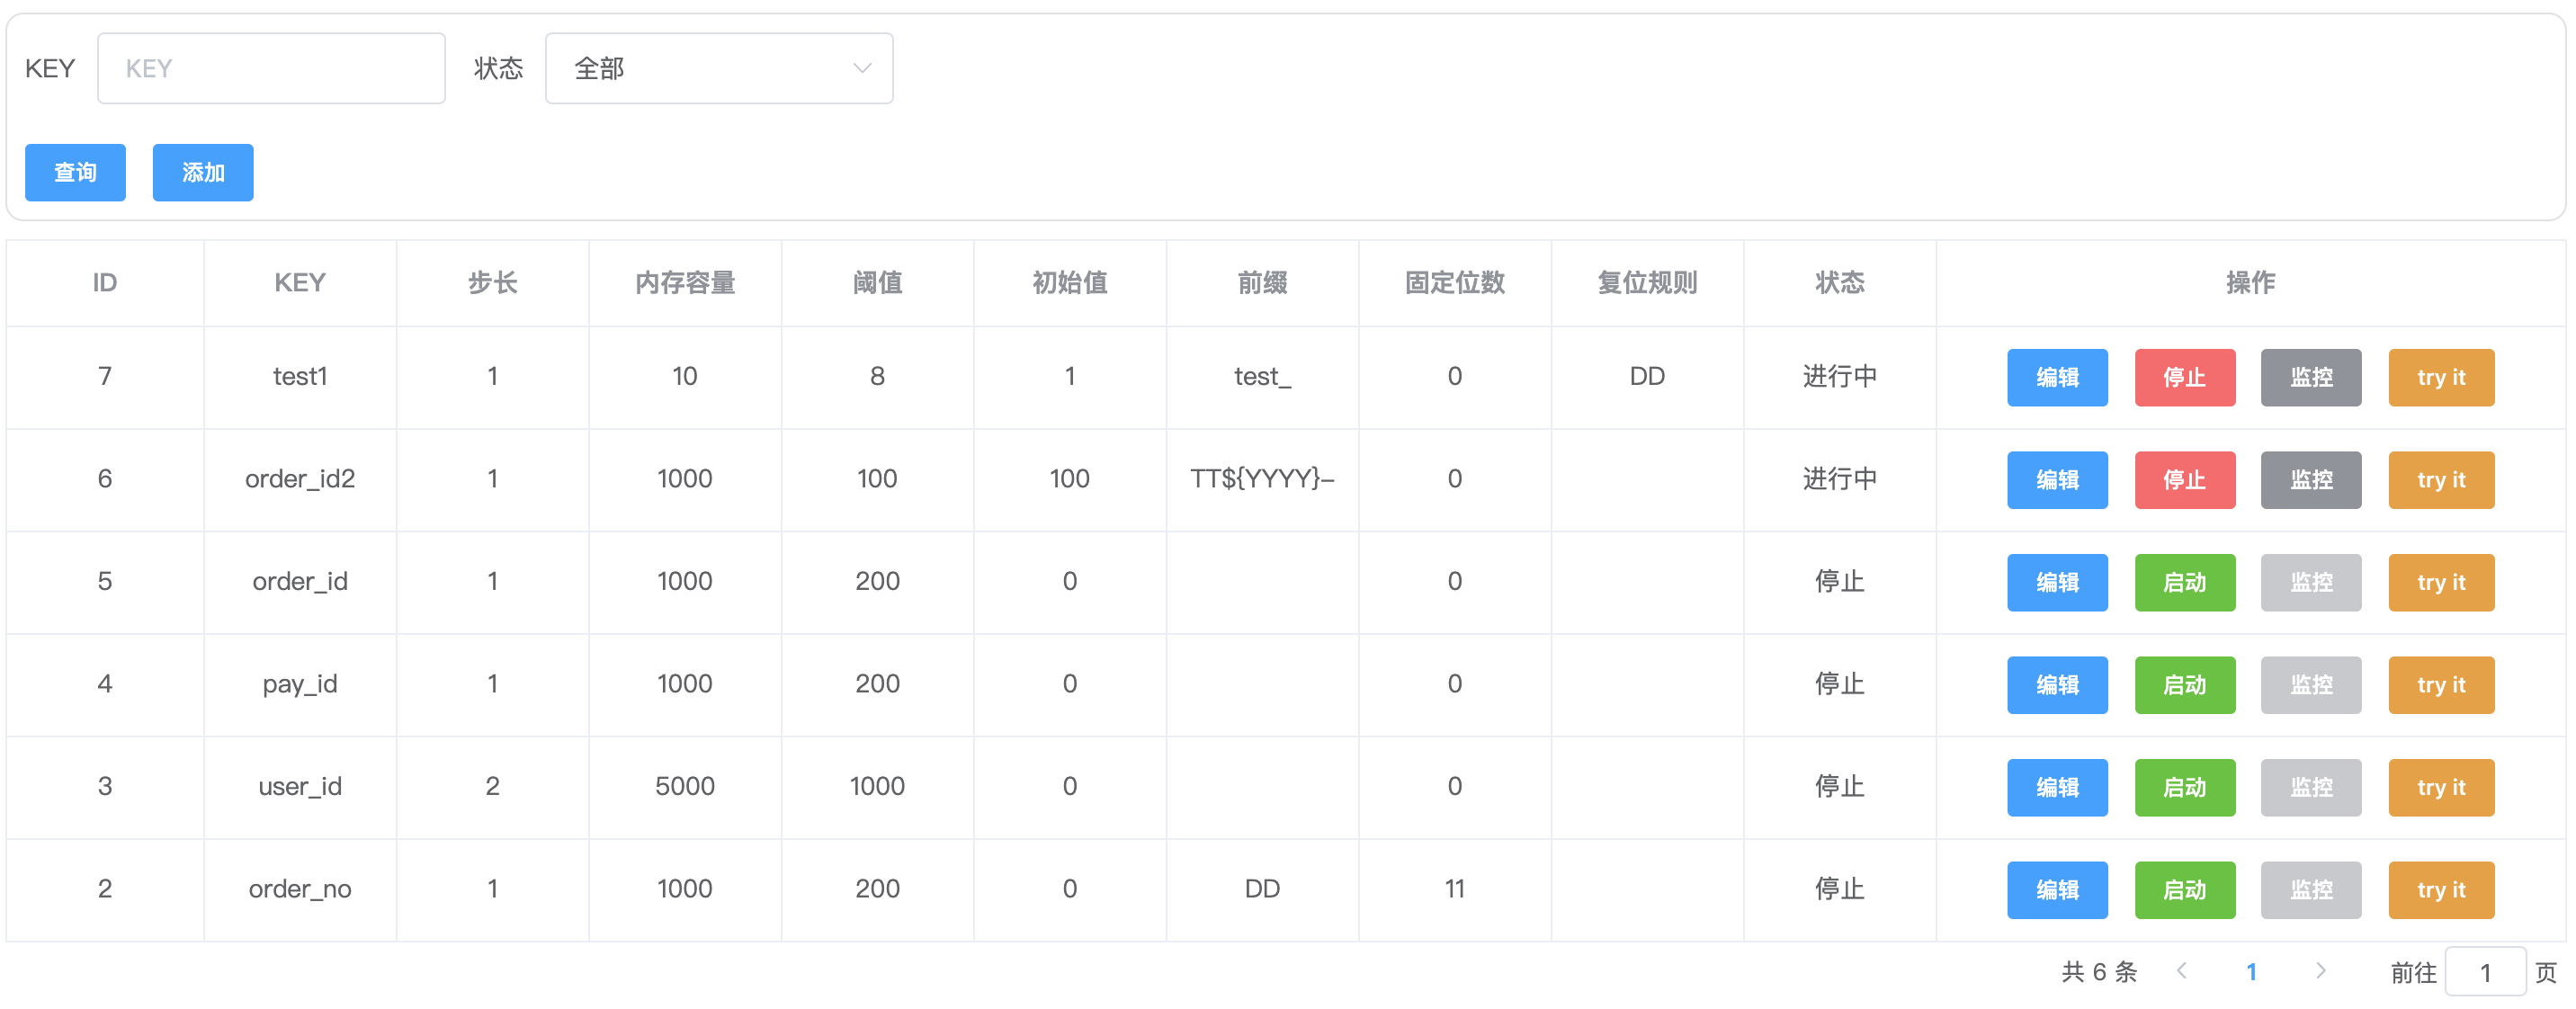Click 编辑 for the order_no row
Viewport: 2576px width, 1009px height.
[2056, 890]
